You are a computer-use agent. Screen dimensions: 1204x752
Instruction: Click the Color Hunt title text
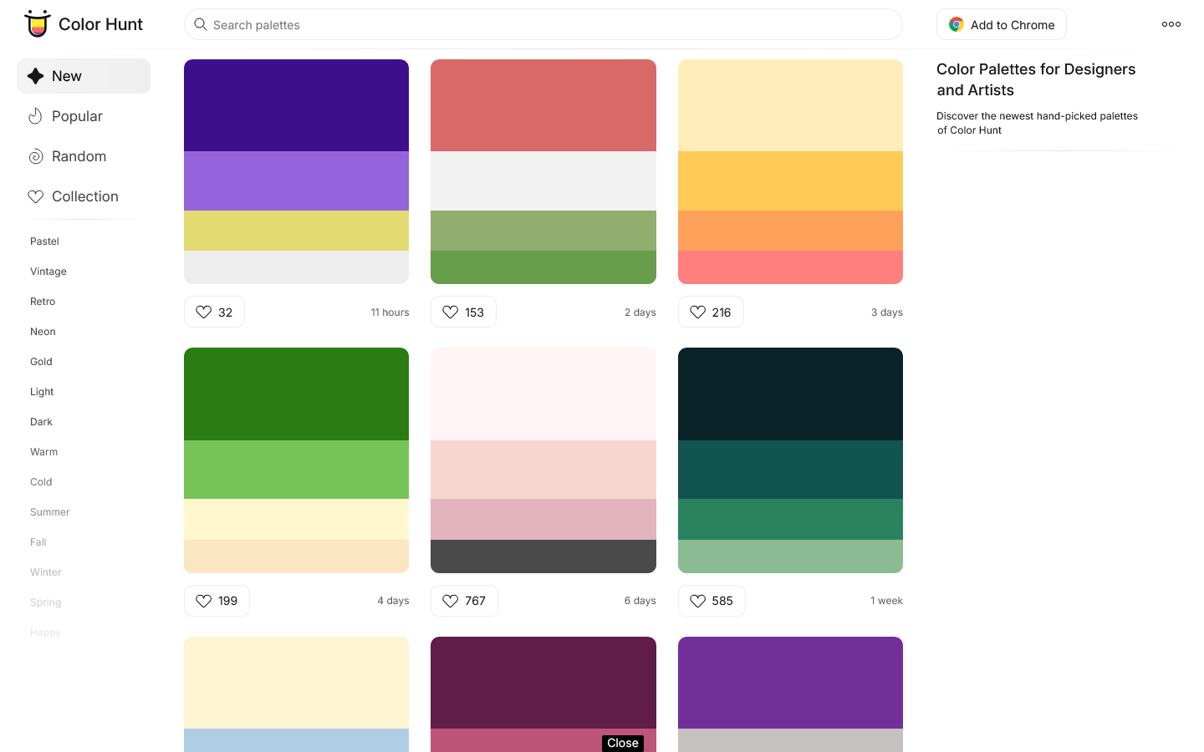point(100,24)
